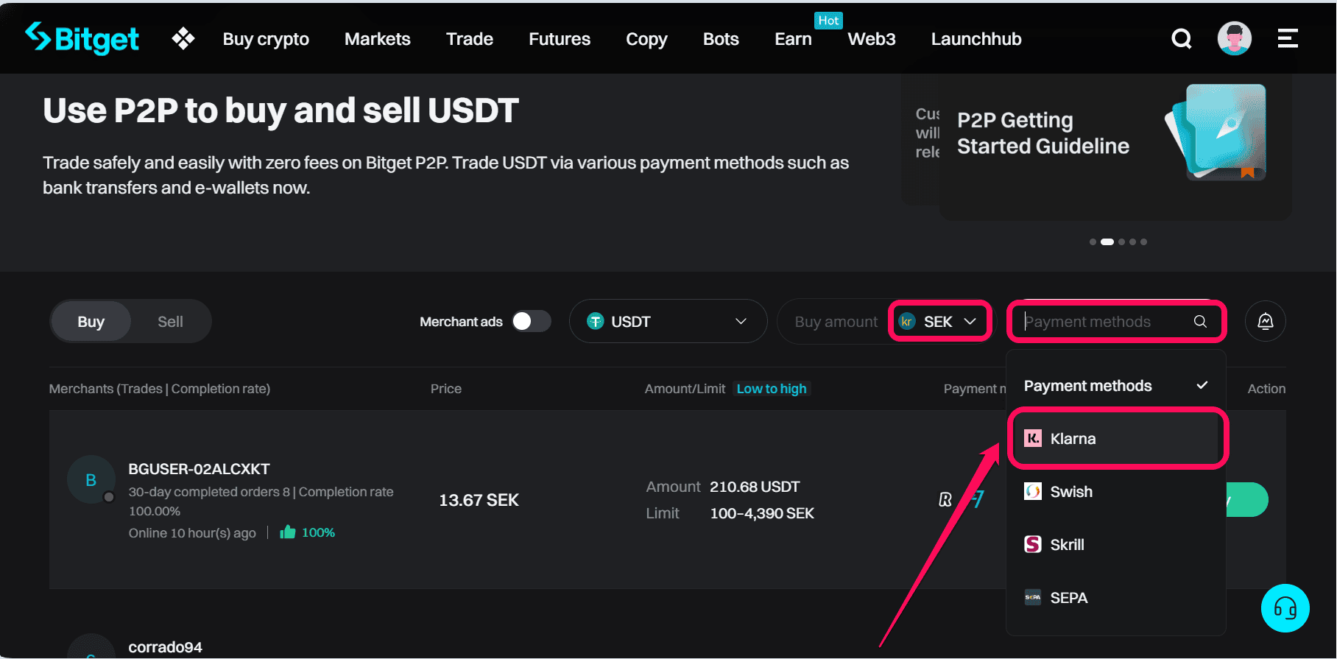Select the last banner carousel dot
Viewport: 1337px width, 659px height.
click(1143, 242)
